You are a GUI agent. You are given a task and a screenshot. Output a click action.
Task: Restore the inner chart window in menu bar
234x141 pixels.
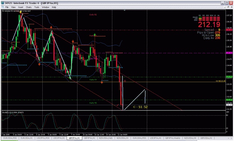(x=228, y=7)
